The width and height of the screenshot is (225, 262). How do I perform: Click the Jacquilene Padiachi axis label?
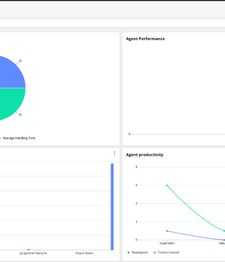point(33,253)
